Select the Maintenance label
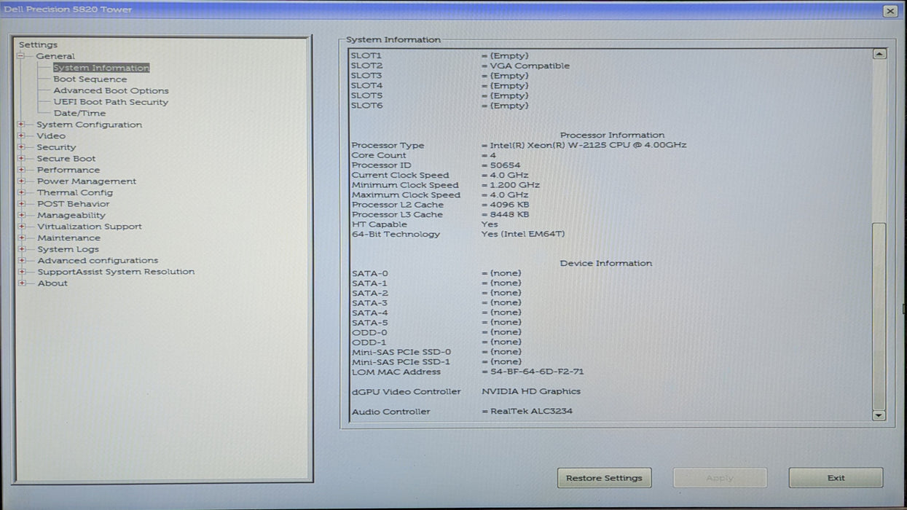This screenshot has width=907, height=510. point(68,238)
